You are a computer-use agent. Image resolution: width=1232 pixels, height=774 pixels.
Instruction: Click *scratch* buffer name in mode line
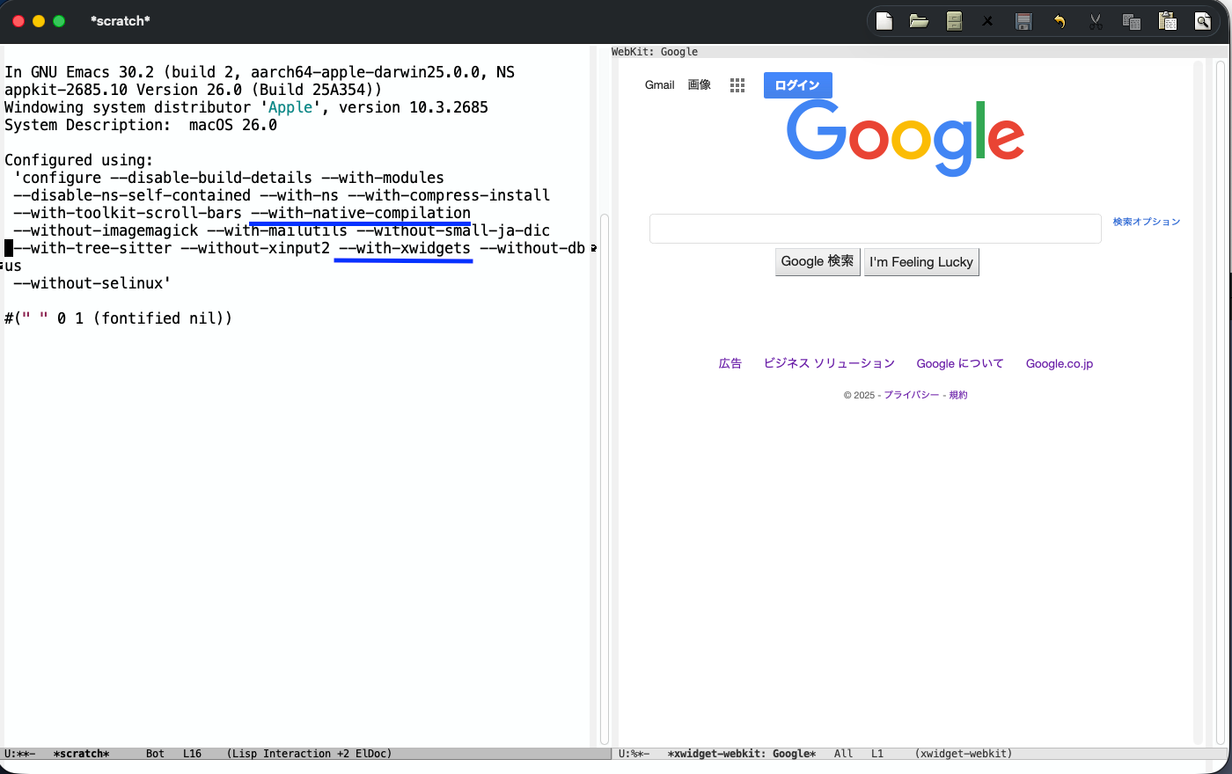pyautogui.click(x=81, y=754)
